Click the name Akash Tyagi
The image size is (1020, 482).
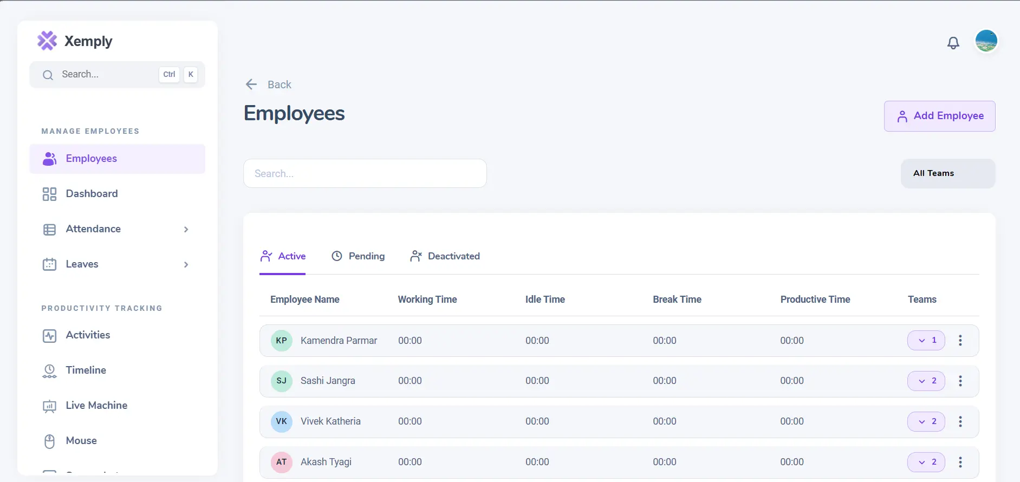pyautogui.click(x=326, y=462)
